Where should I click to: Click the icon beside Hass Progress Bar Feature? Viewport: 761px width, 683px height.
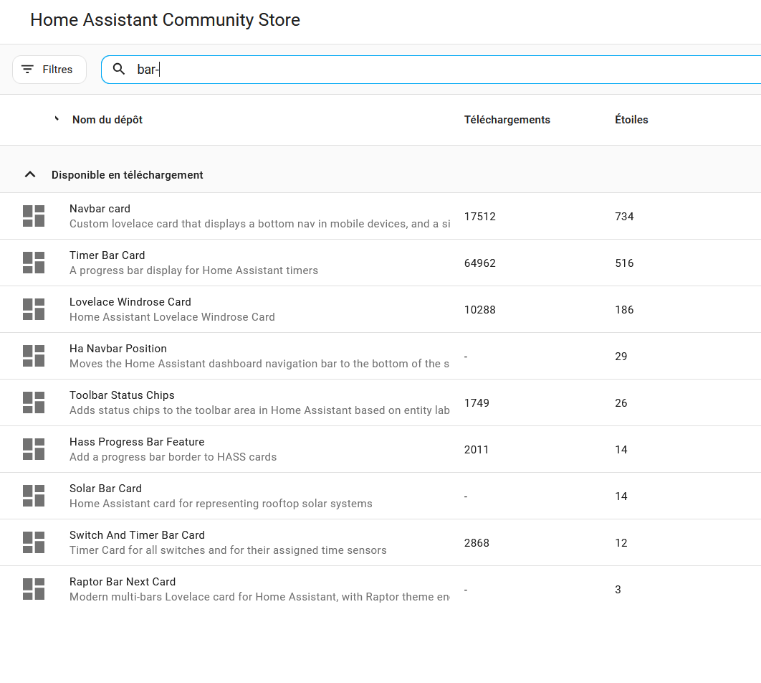click(34, 449)
